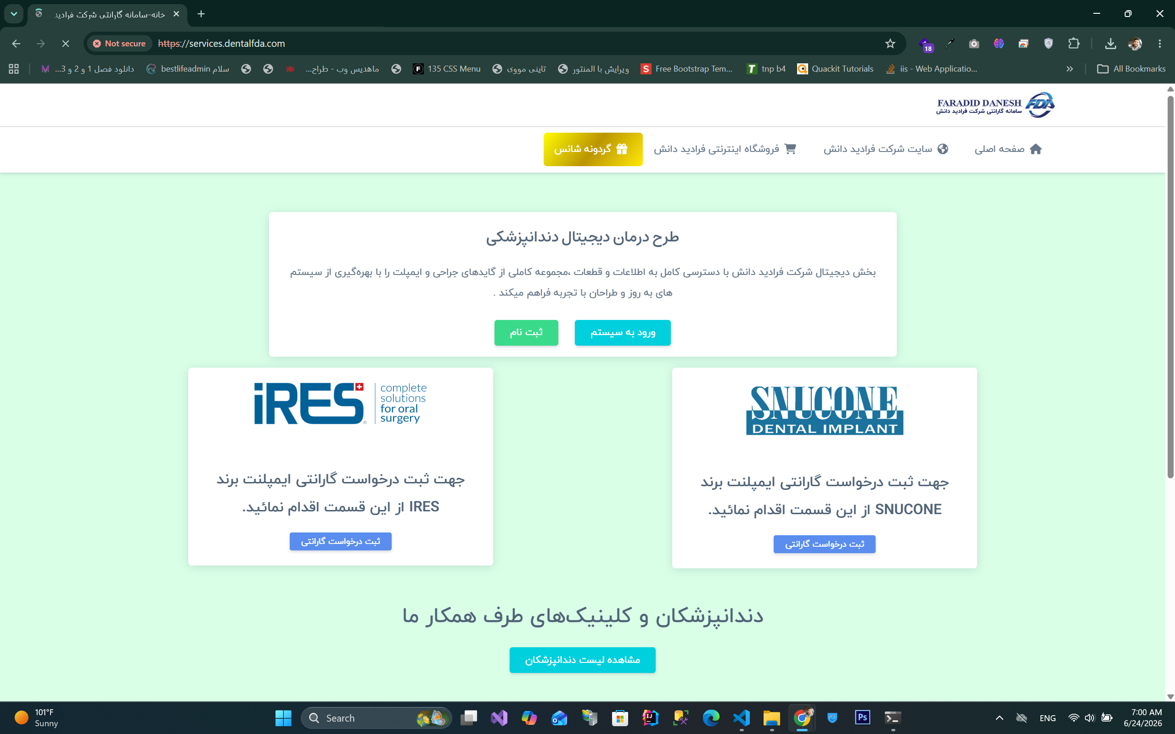Open the volume control in the tray
The width and height of the screenshot is (1175, 734).
tap(1090, 718)
